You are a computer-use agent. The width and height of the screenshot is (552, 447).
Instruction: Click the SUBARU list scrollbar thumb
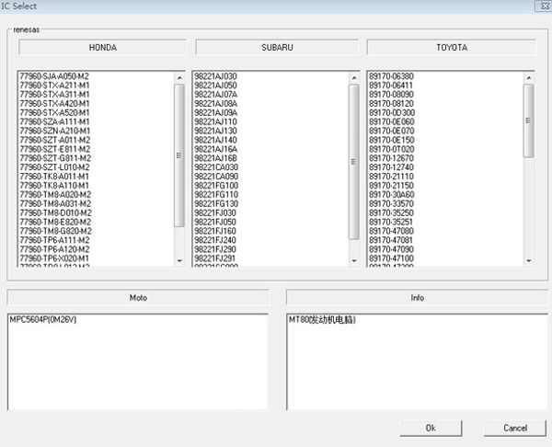[x=354, y=162]
